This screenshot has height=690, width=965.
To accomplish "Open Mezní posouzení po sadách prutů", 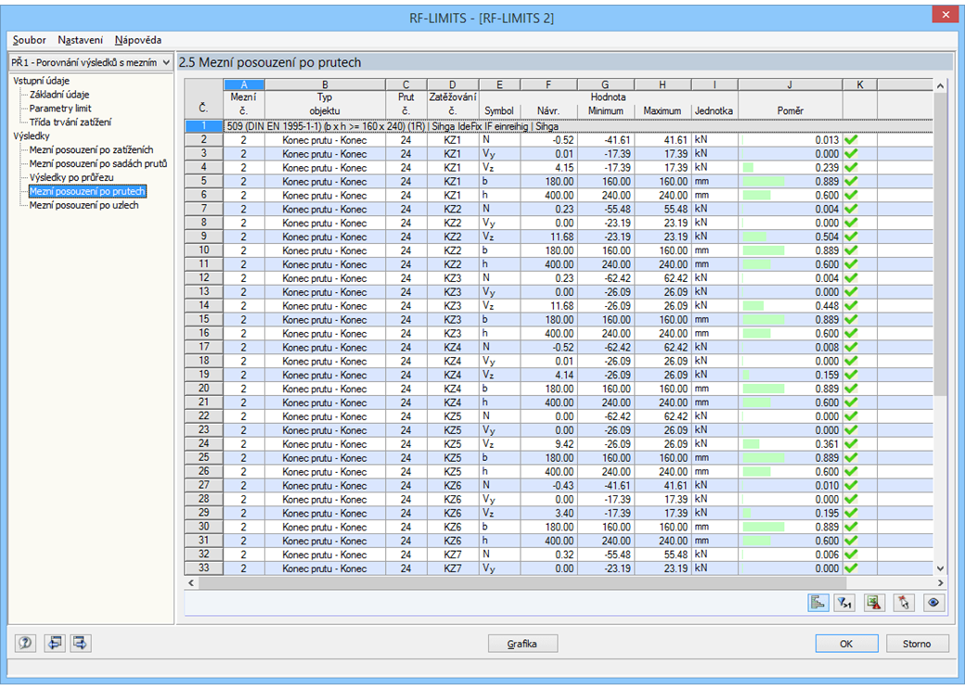I will (x=97, y=163).
